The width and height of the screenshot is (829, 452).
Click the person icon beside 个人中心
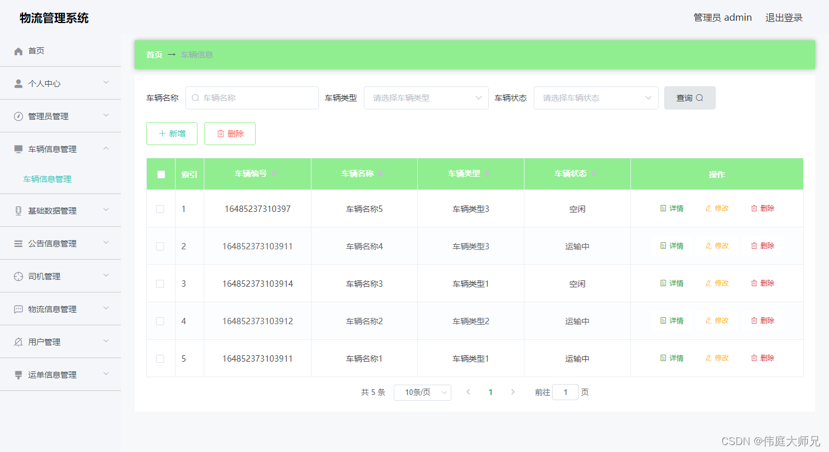point(18,83)
